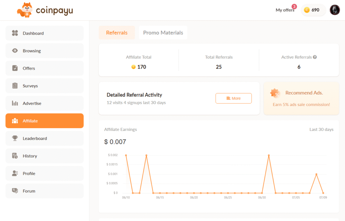Click the $0.001 peak near 07/09
This screenshot has width=345, height=221.
point(316,174)
